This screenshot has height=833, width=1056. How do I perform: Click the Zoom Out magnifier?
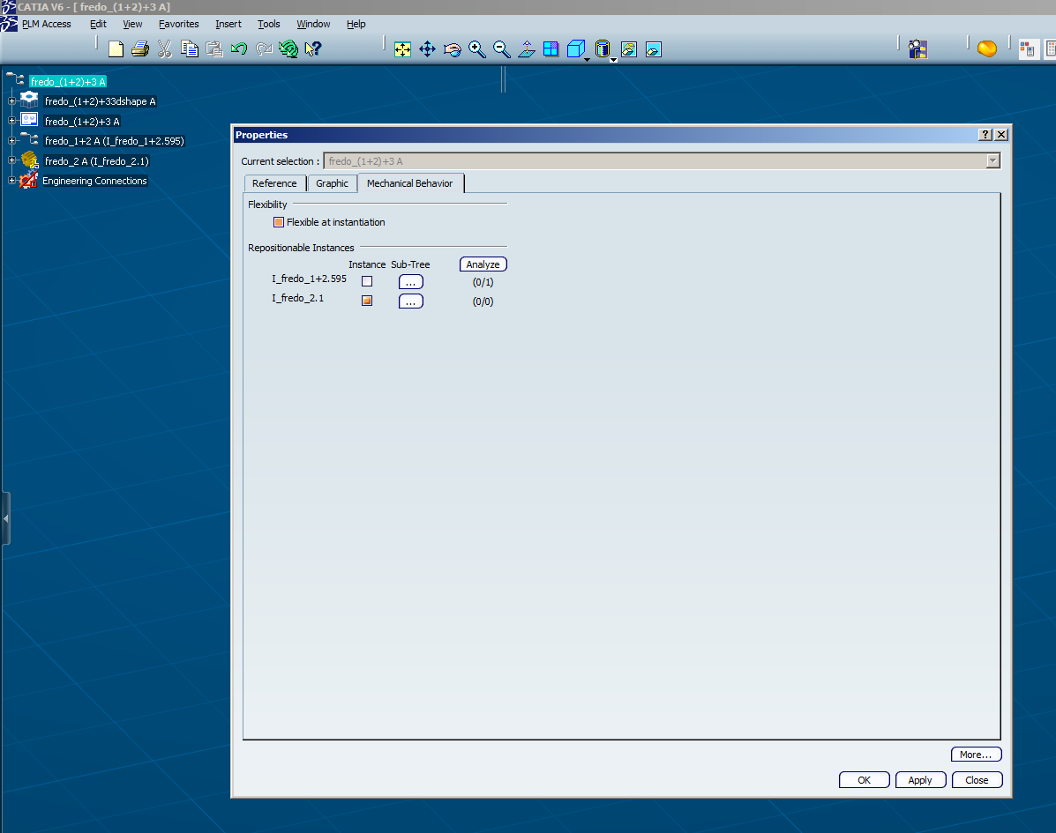(502, 49)
